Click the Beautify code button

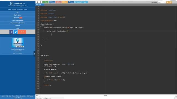pos(78,2)
